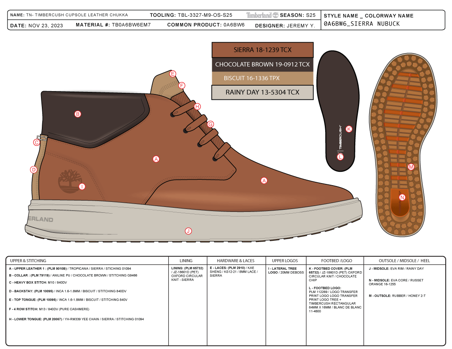
Task: Click the C - HEAVY BOX STITCH spec line
Action: [x=38, y=283]
